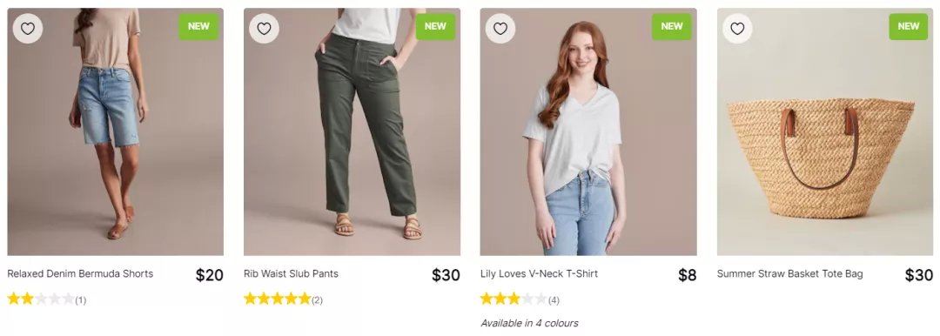
Task: Click three-star rating of V-Neck T-Shirt
Action: point(514,299)
